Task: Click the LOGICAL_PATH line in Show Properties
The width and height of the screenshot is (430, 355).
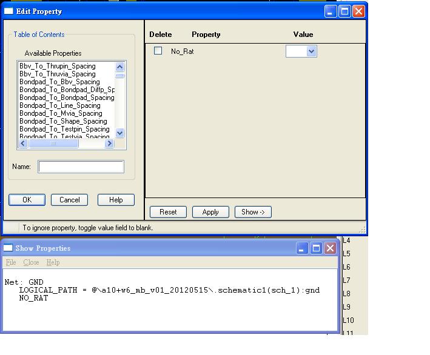Action: point(169,290)
